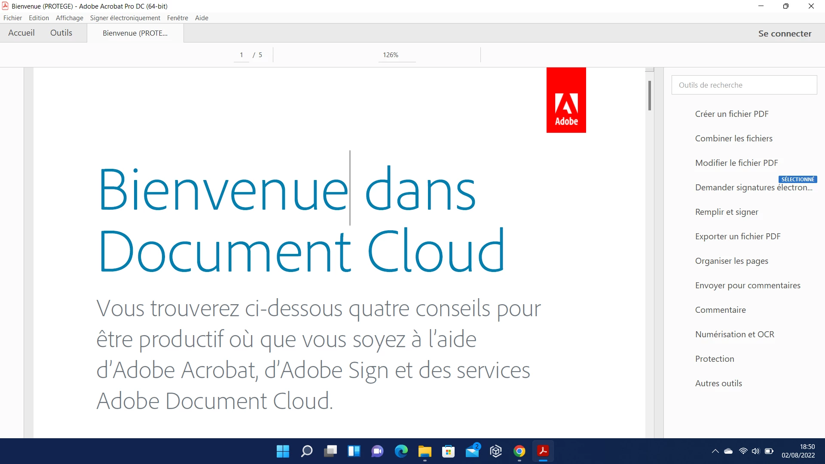Click the vertical document scrollbar thumb
Image resolution: width=825 pixels, height=464 pixels.
click(x=650, y=95)
